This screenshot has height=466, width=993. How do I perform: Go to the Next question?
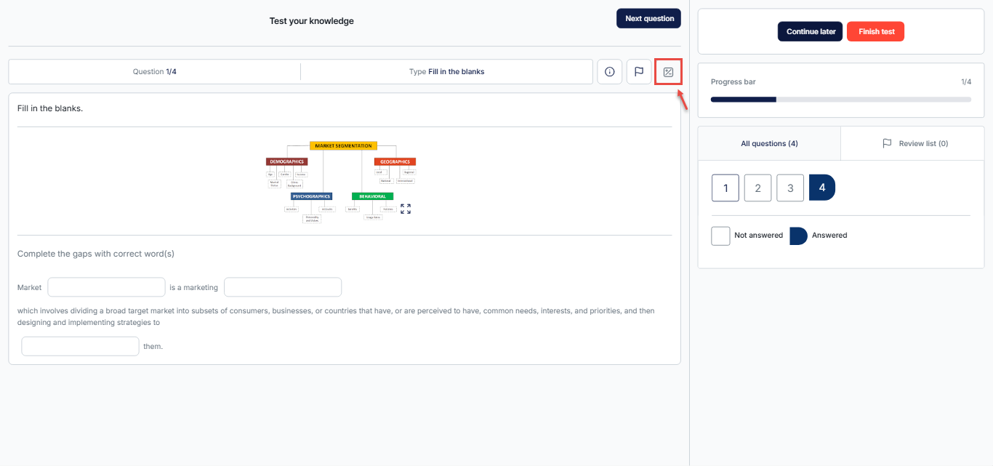[648, 19]
